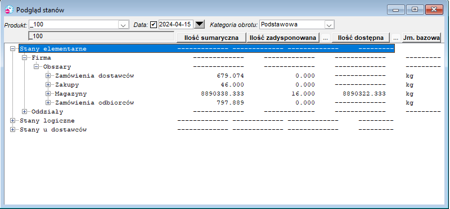Click the value 679.074

coord(230,76)
